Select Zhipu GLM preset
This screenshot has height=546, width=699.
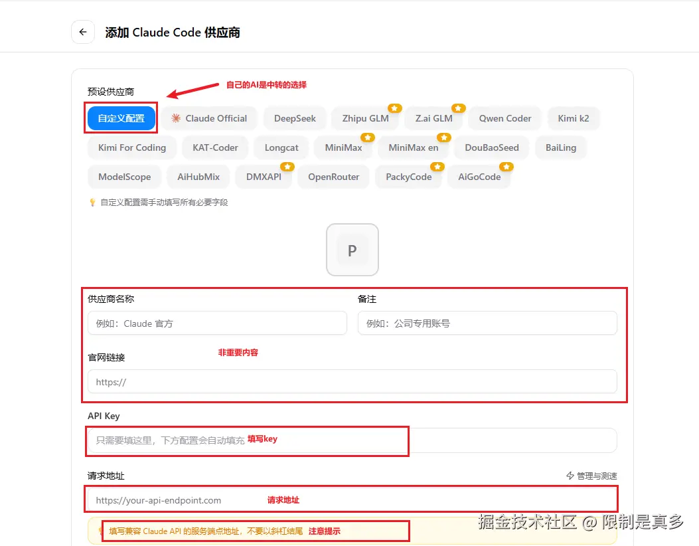(365, 118)
